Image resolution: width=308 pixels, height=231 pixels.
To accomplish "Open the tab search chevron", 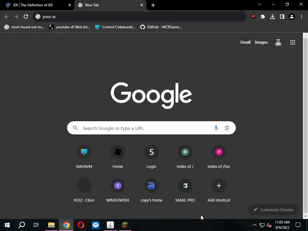I will [x=260, y=4].
